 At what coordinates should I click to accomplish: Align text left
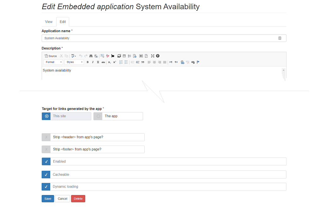[149, 62]
